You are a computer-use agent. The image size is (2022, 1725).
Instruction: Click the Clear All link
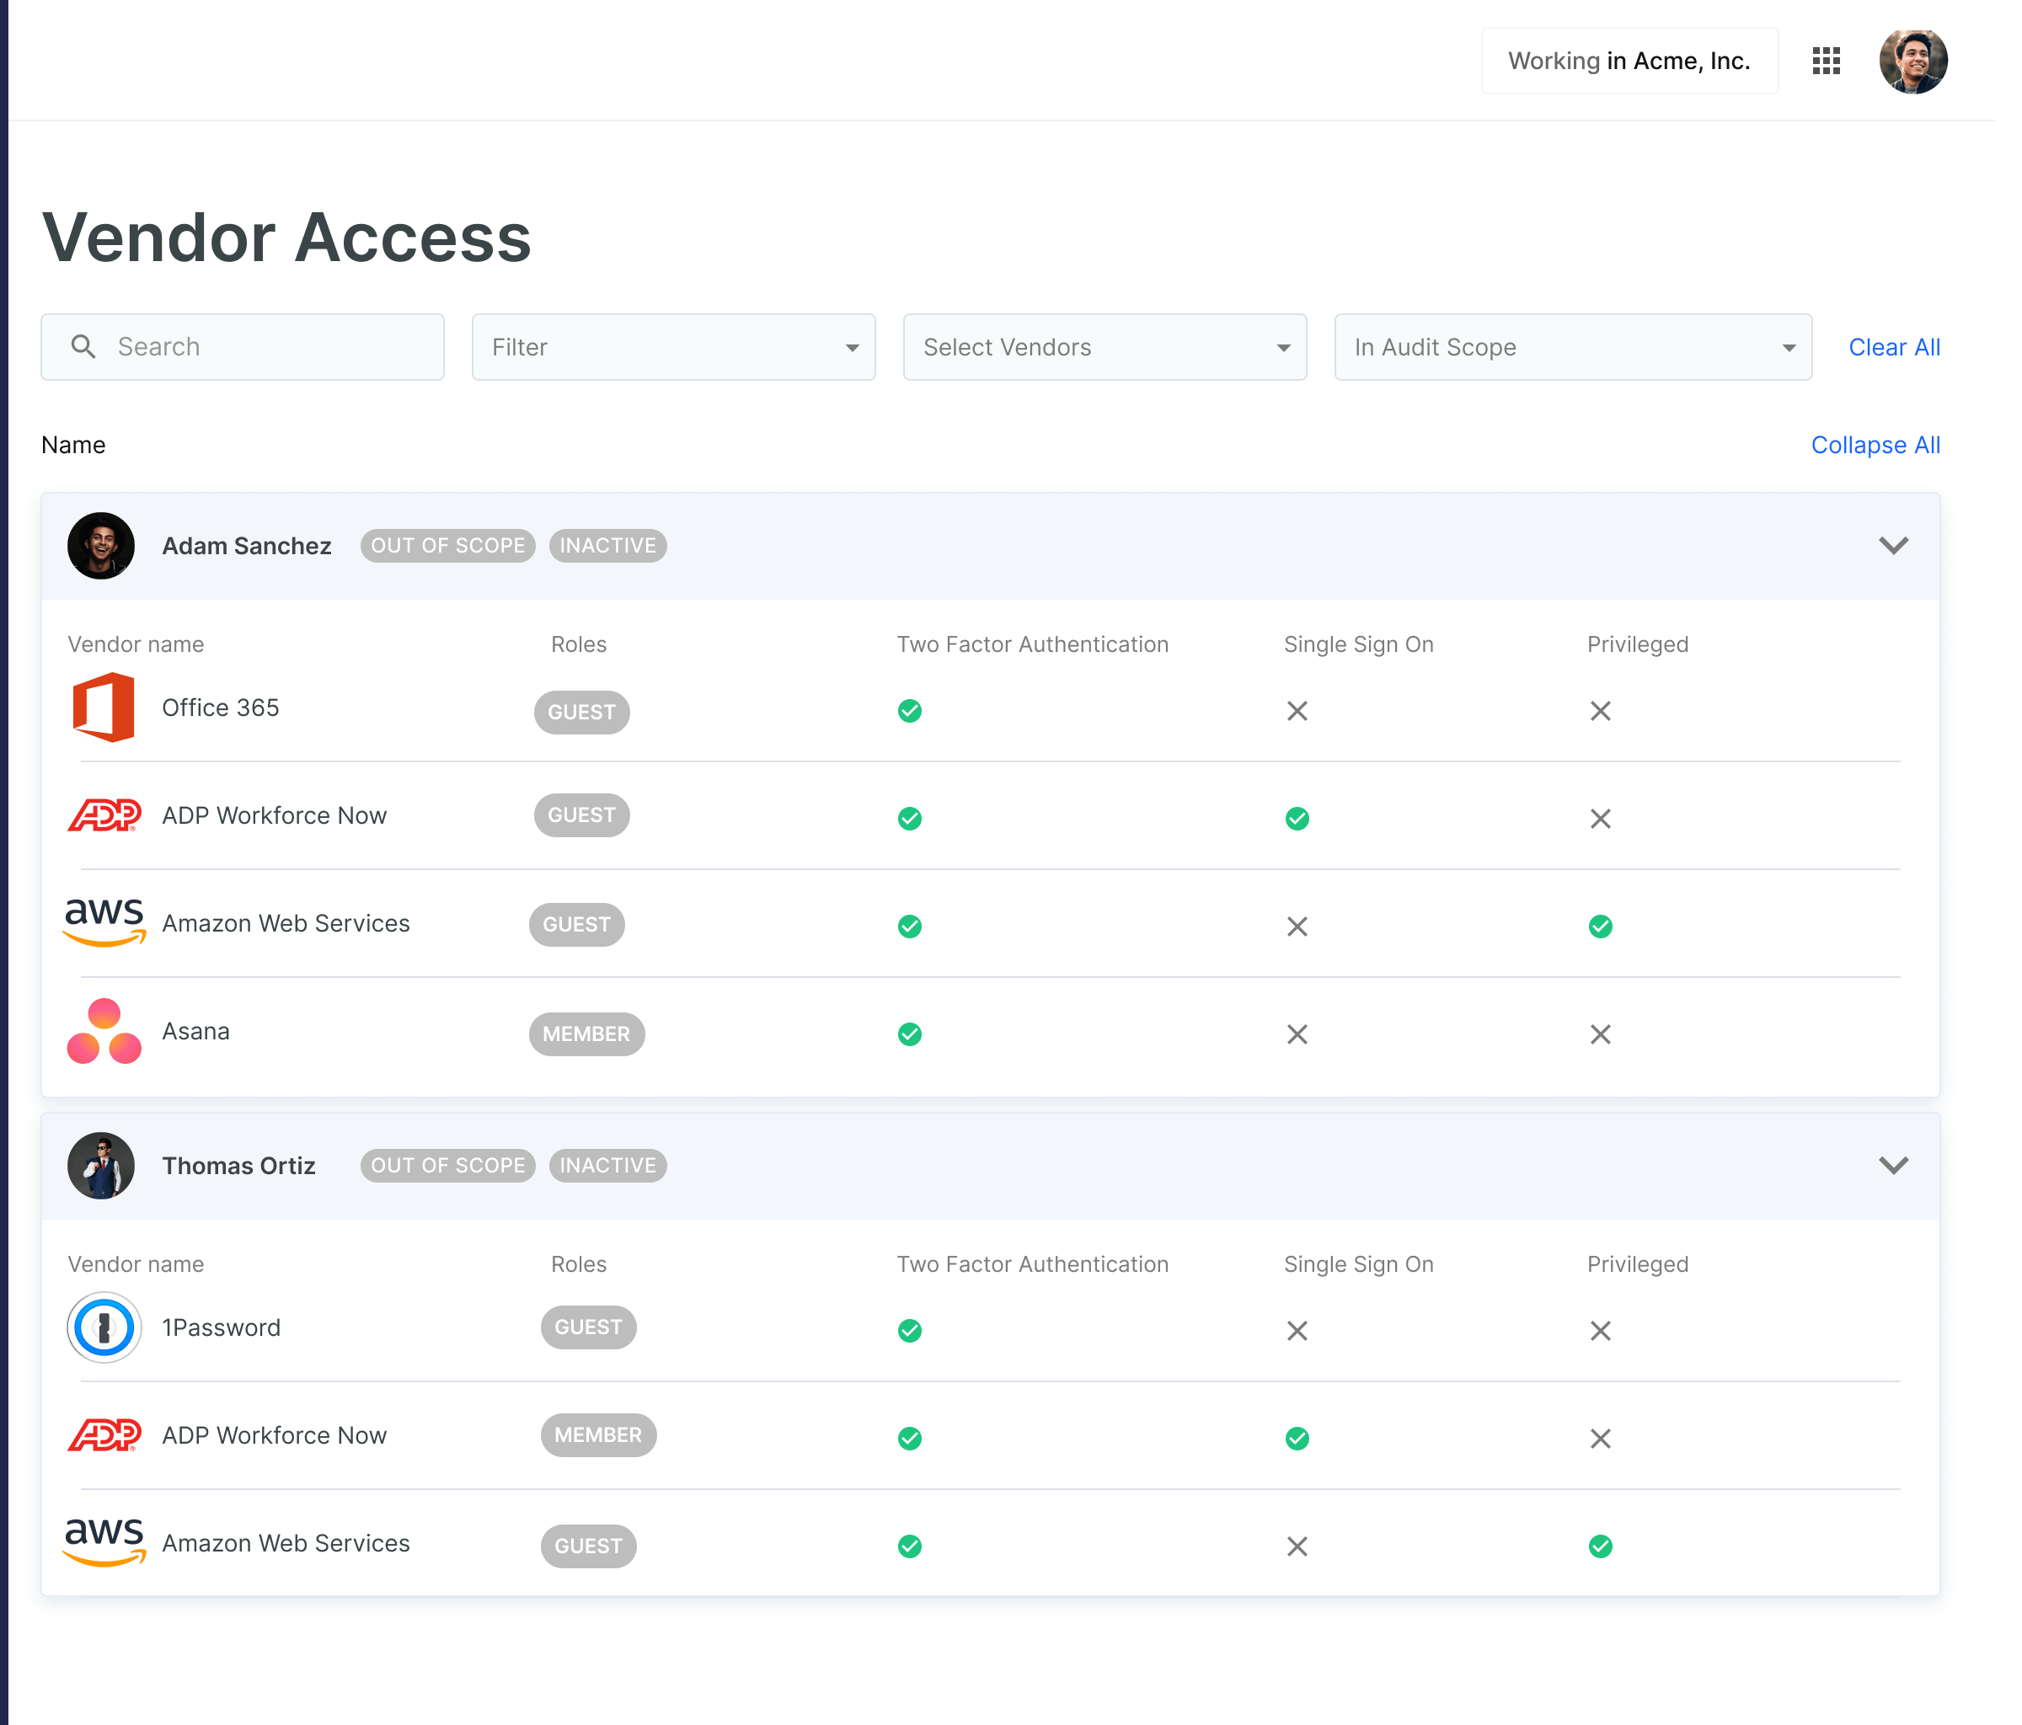point(1893,347)
